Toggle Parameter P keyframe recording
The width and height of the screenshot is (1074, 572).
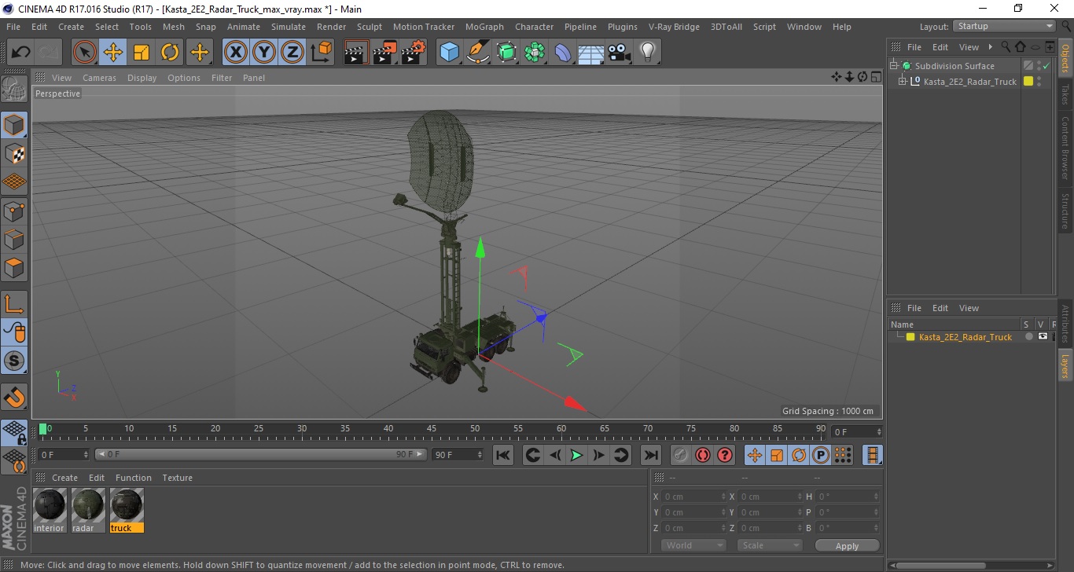pyautogui.click(x=821, y=455)
